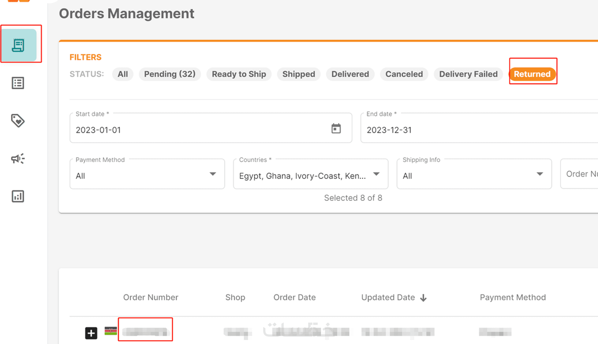Sort using the Updated Date arrow
This screenshot has height=344, width=598.
(424, 298)
